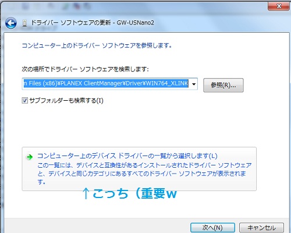Close the driver update dialog
This screenshot has height=233, width=291.
pos(279,6)
